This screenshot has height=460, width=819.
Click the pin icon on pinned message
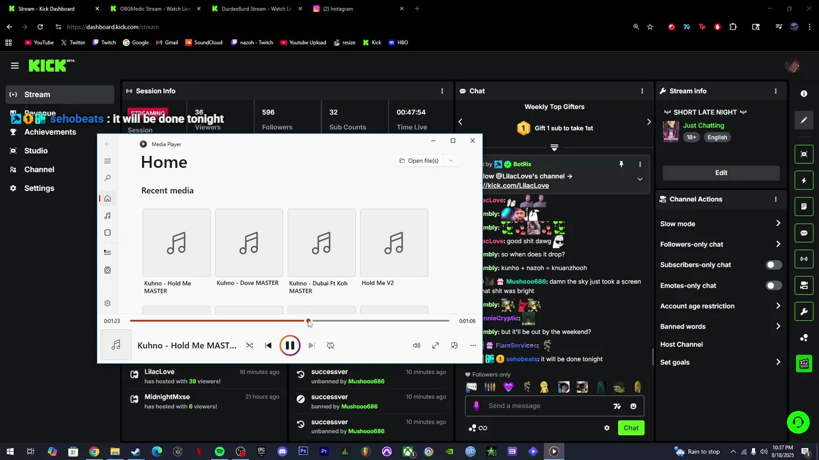tap(621, 164)
